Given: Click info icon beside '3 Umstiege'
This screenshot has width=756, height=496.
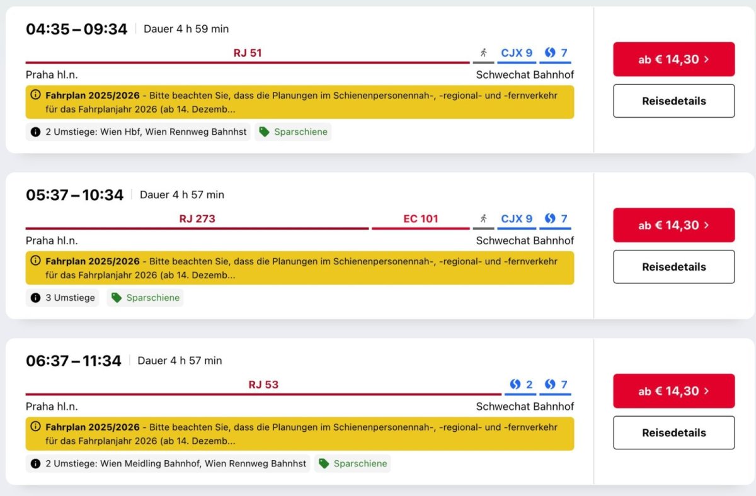Looking at the screenshot, I should pos(35,298).
